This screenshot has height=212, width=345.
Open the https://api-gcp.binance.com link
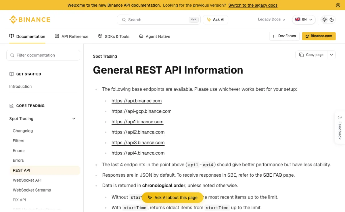click(x=141, y=111)
